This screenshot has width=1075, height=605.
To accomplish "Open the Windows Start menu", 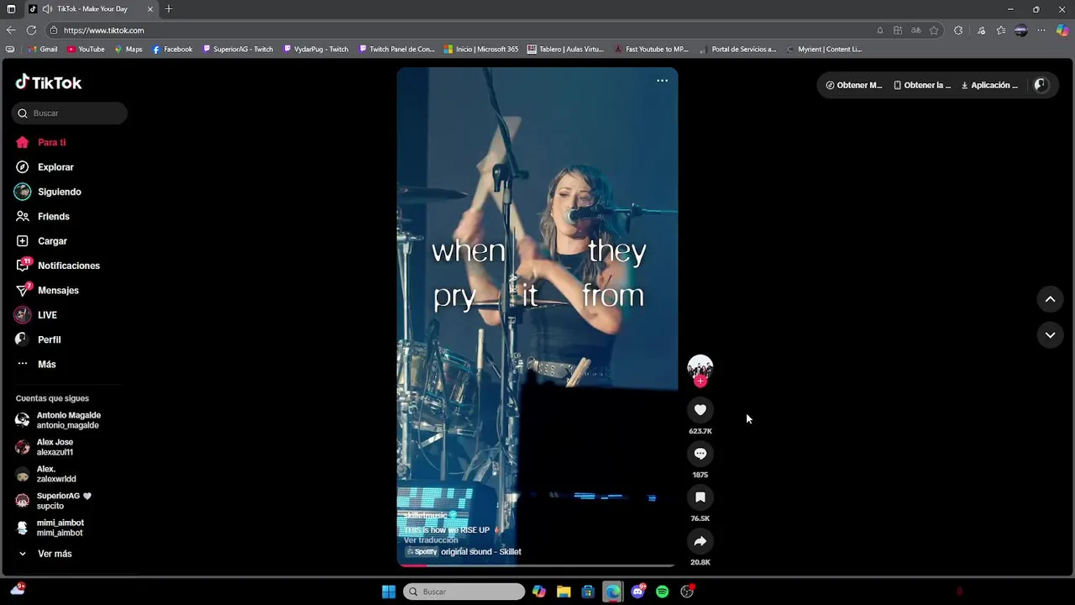I will pos(389,592).
